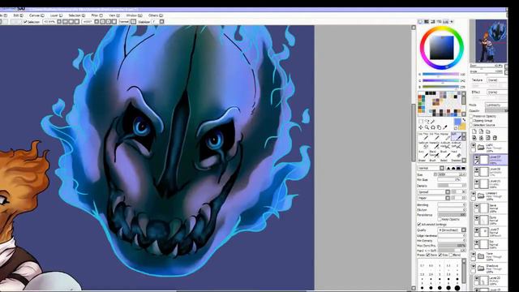This screenshot has height=292, width=519.
Task: Enable Clipping Group checkbox
Action: coord(471,121)
